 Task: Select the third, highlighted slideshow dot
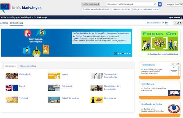tap(123, 53)
